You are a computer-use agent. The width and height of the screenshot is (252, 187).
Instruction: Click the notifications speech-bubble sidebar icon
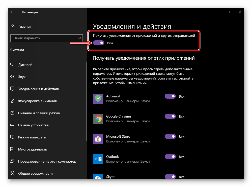coord(12,89)
